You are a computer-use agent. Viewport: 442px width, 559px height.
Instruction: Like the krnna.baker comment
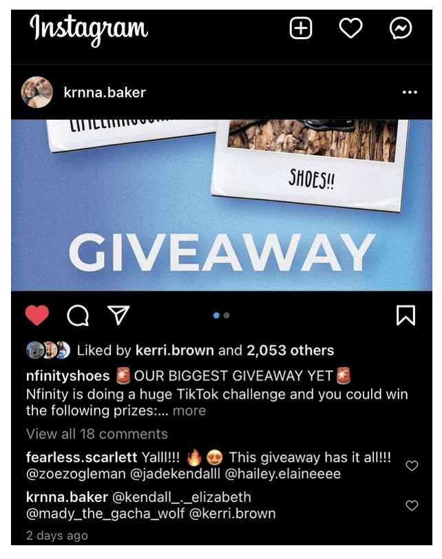(x=412, y=505)
